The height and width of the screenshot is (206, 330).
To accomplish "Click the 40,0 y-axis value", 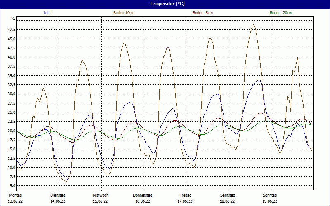I will pos(12,57).
